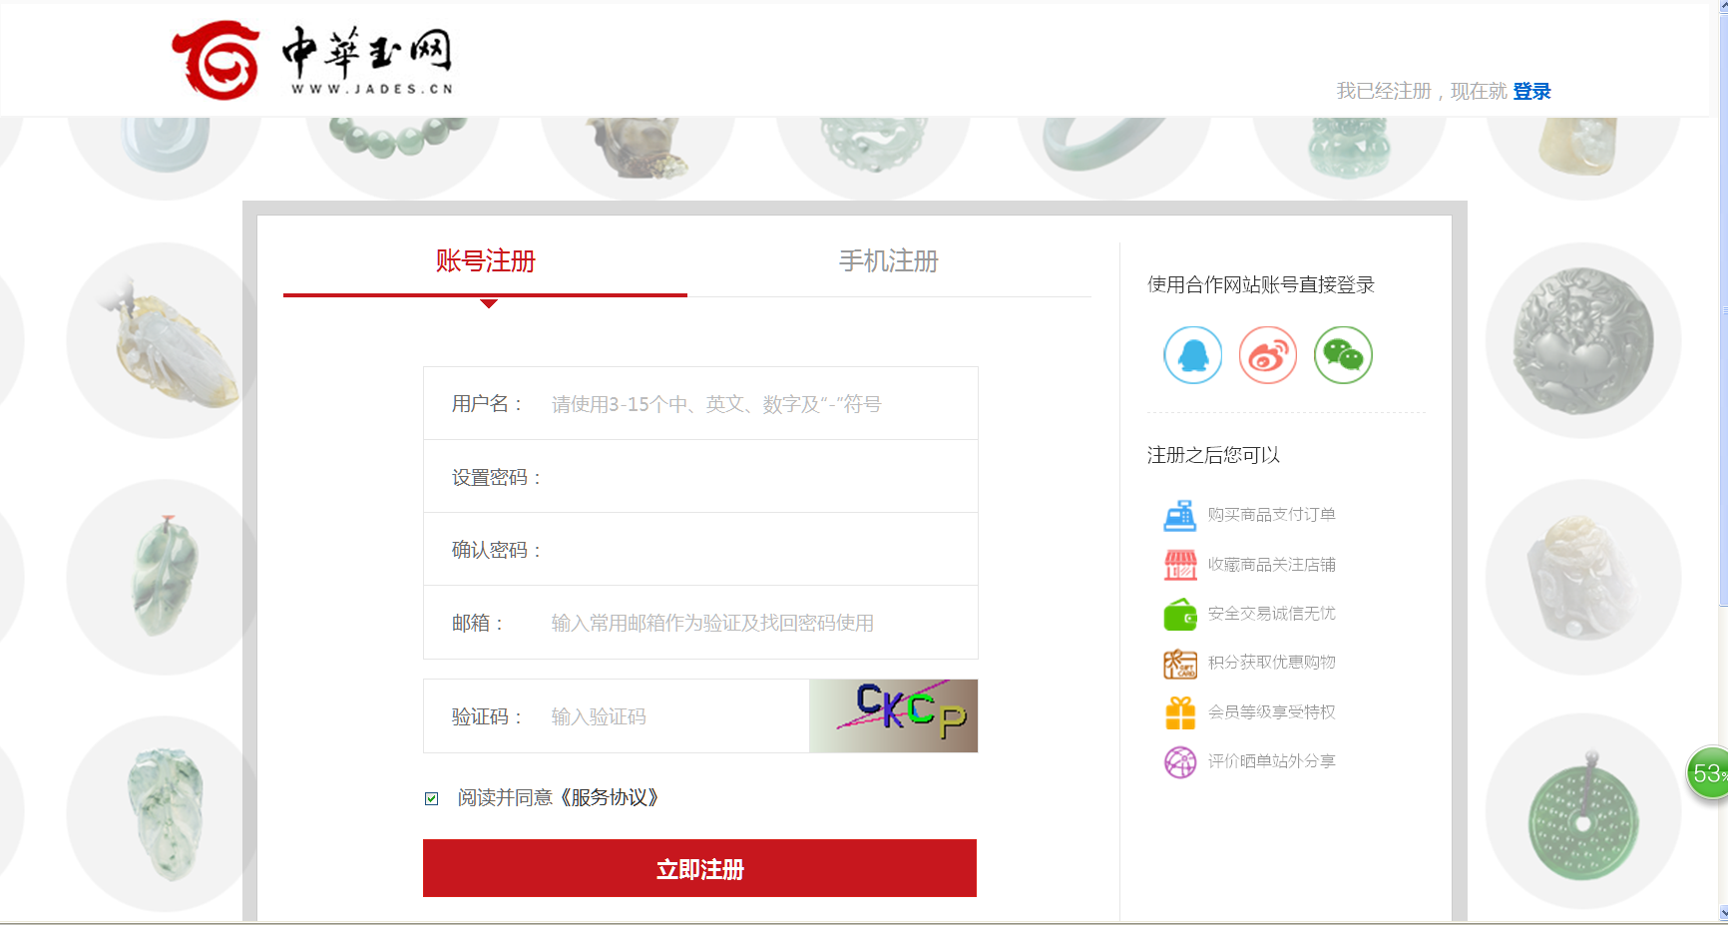The width and height of the screenshot is (1728, 925).
Task: Click the 会员等级享受特权 text
Action: (1272, 712)
